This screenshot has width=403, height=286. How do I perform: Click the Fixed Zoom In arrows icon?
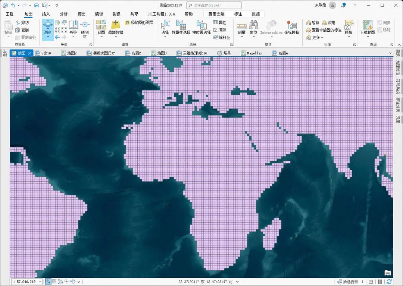57,30
